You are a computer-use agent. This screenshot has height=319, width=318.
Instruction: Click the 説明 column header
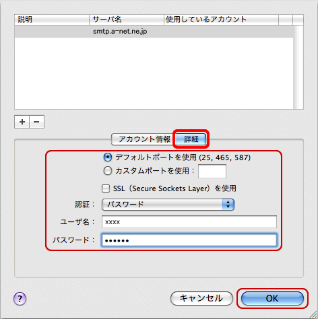coord(52,20)
